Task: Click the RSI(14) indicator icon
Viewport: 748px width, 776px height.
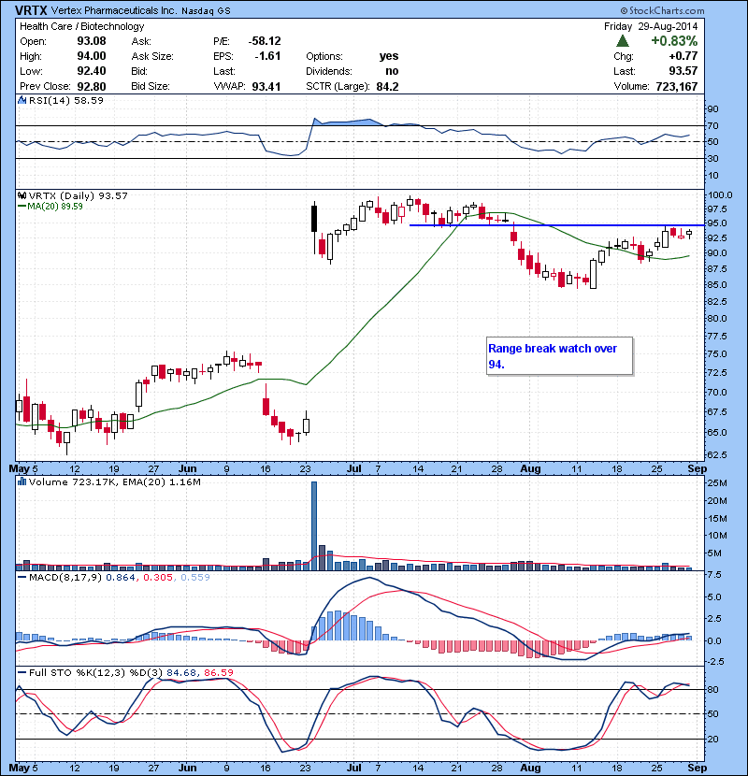Action: point(22,100)
